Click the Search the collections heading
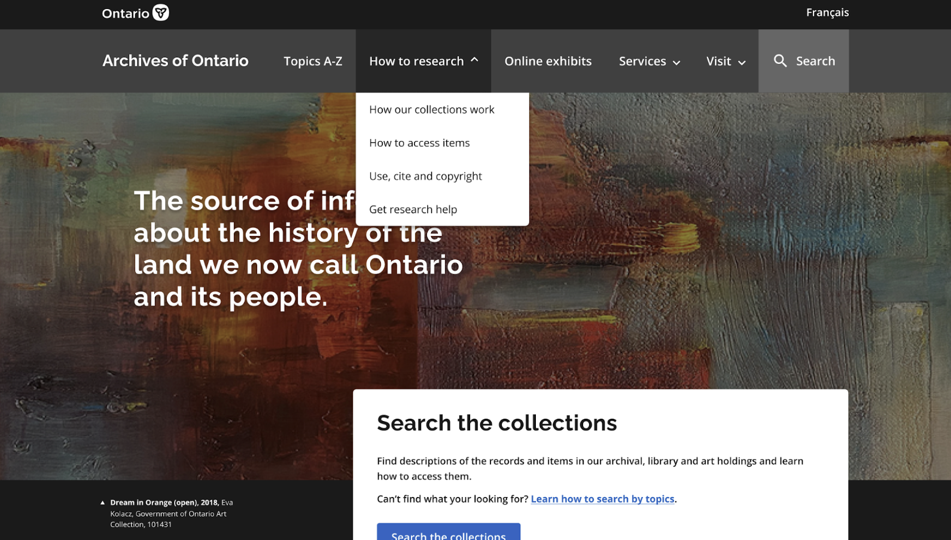 (496, 423)
